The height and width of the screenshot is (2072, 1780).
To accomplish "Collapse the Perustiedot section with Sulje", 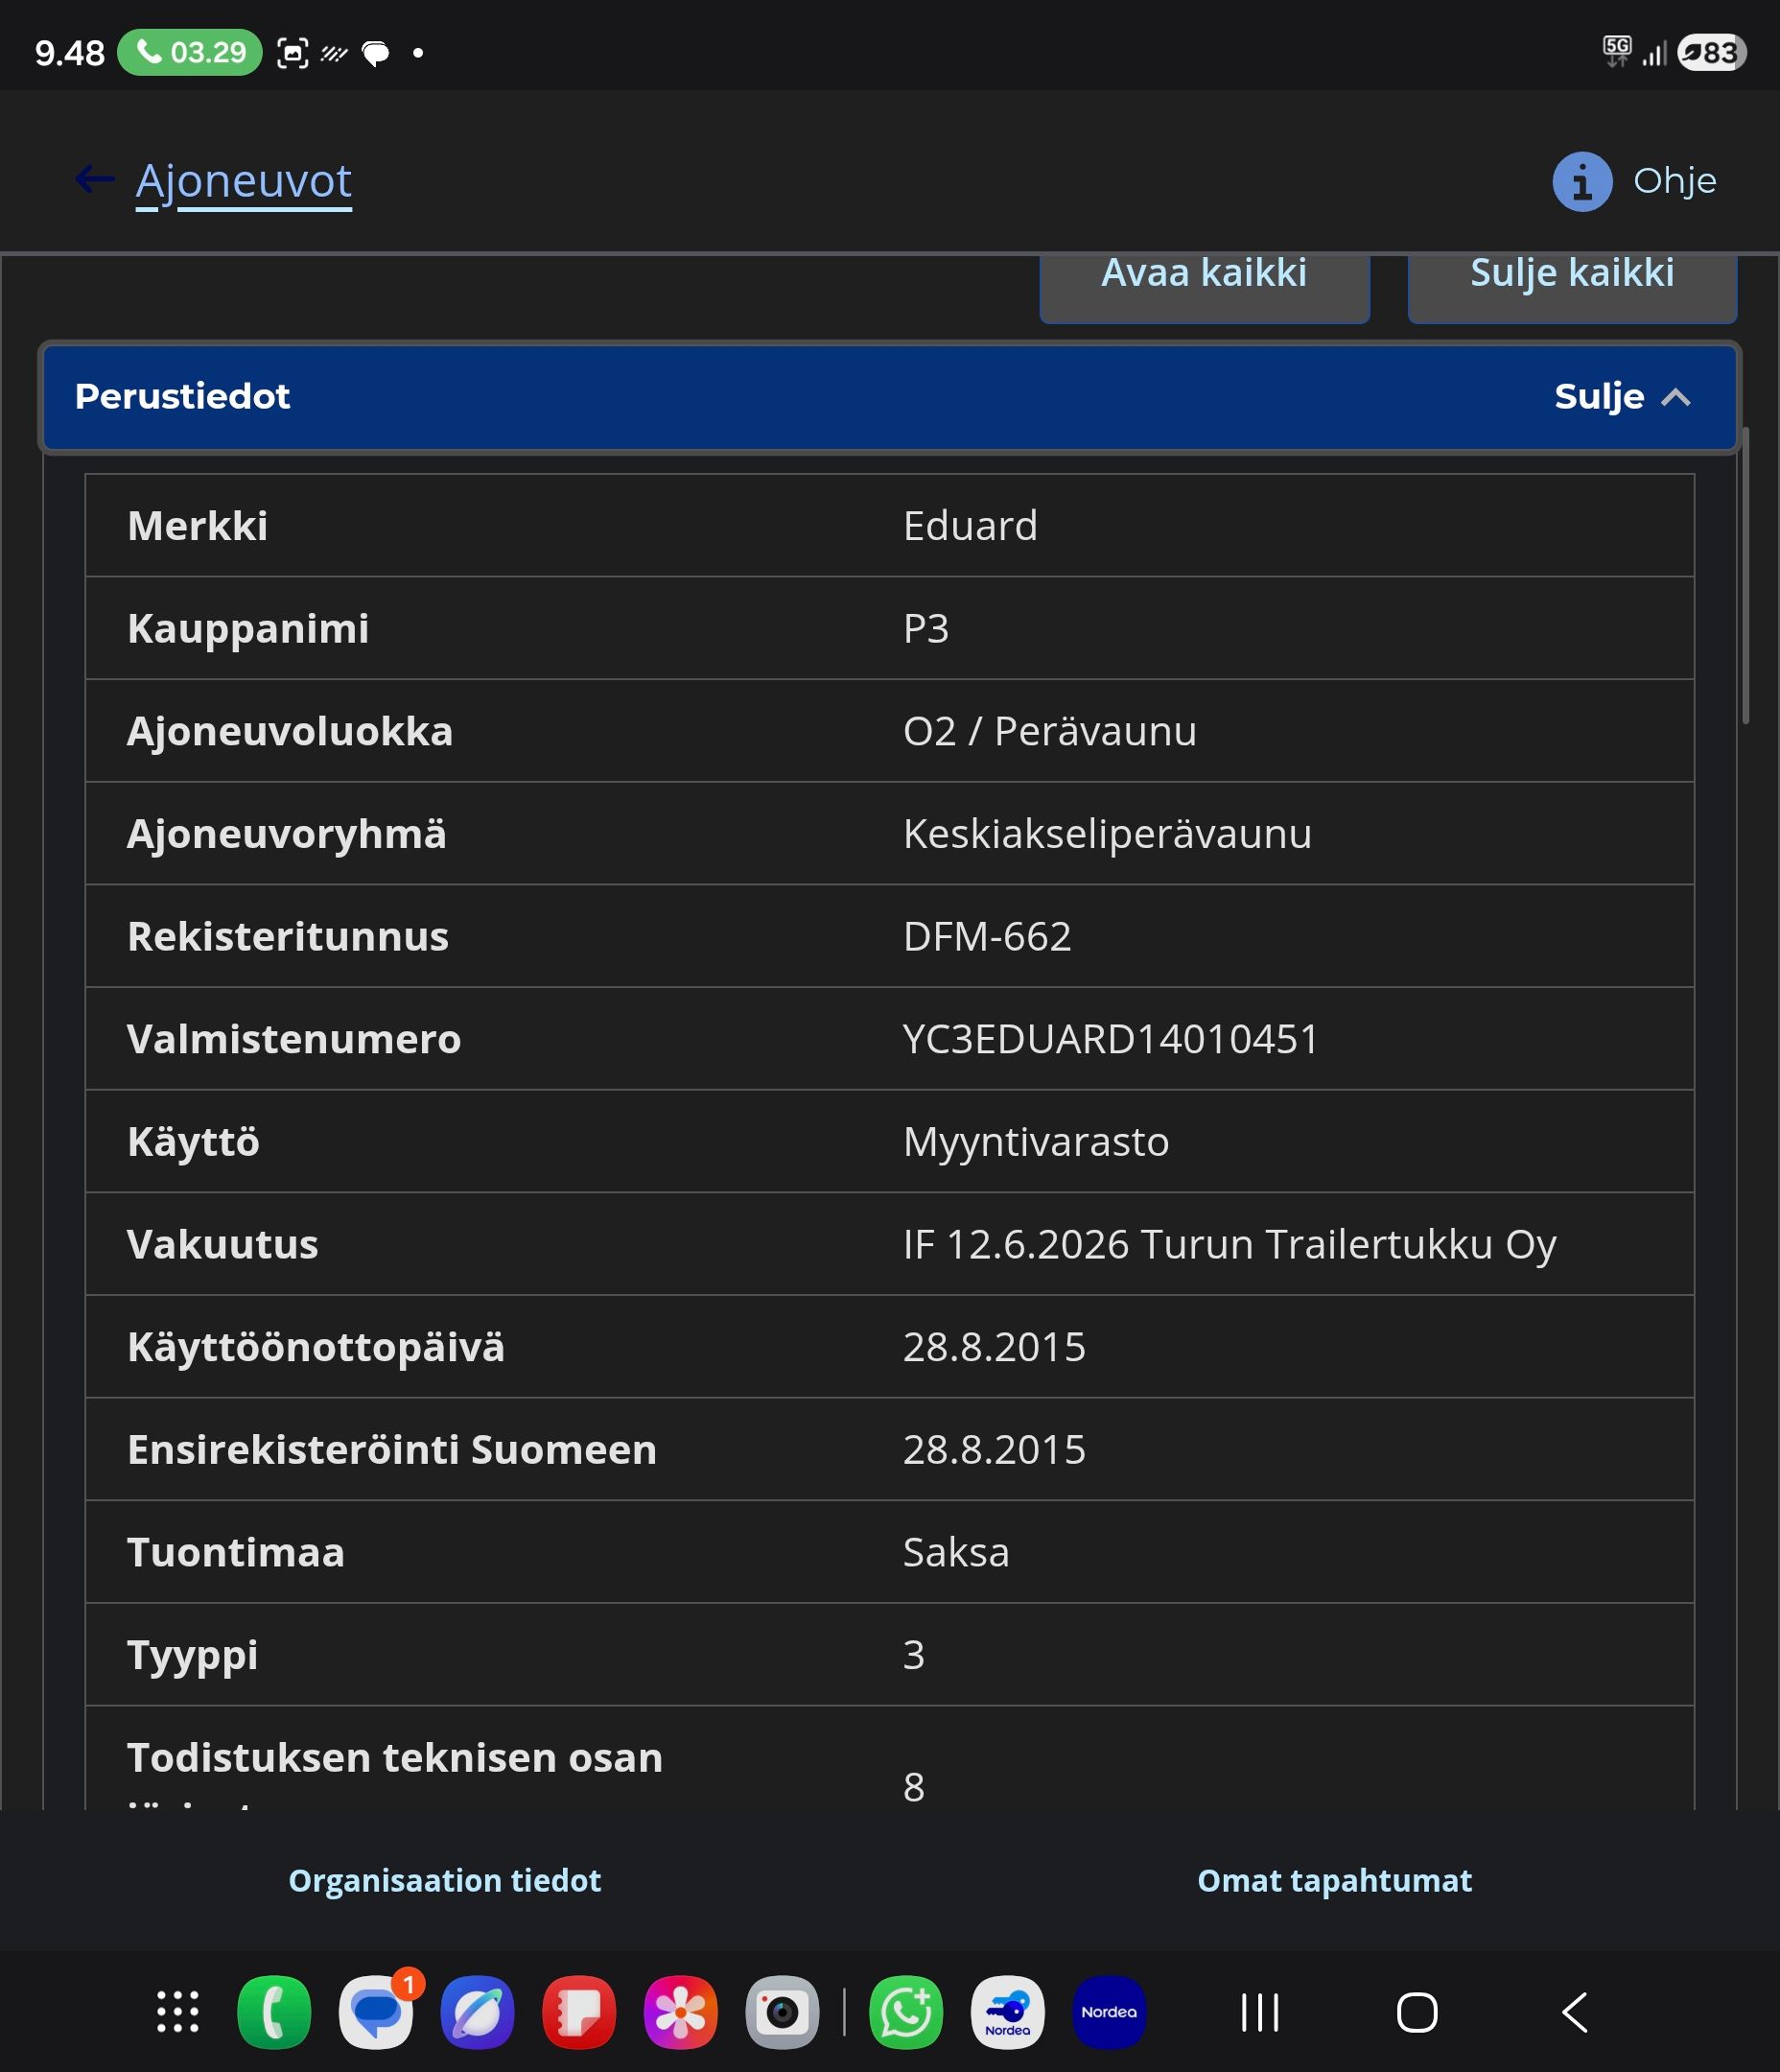I will [1622, 397].
